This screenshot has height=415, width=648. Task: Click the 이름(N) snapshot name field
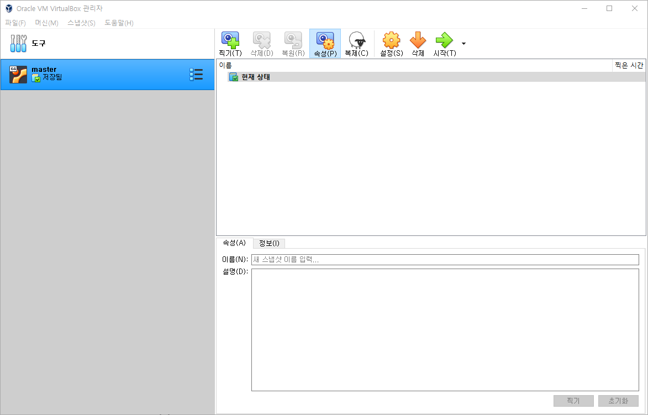click(445, 260)
